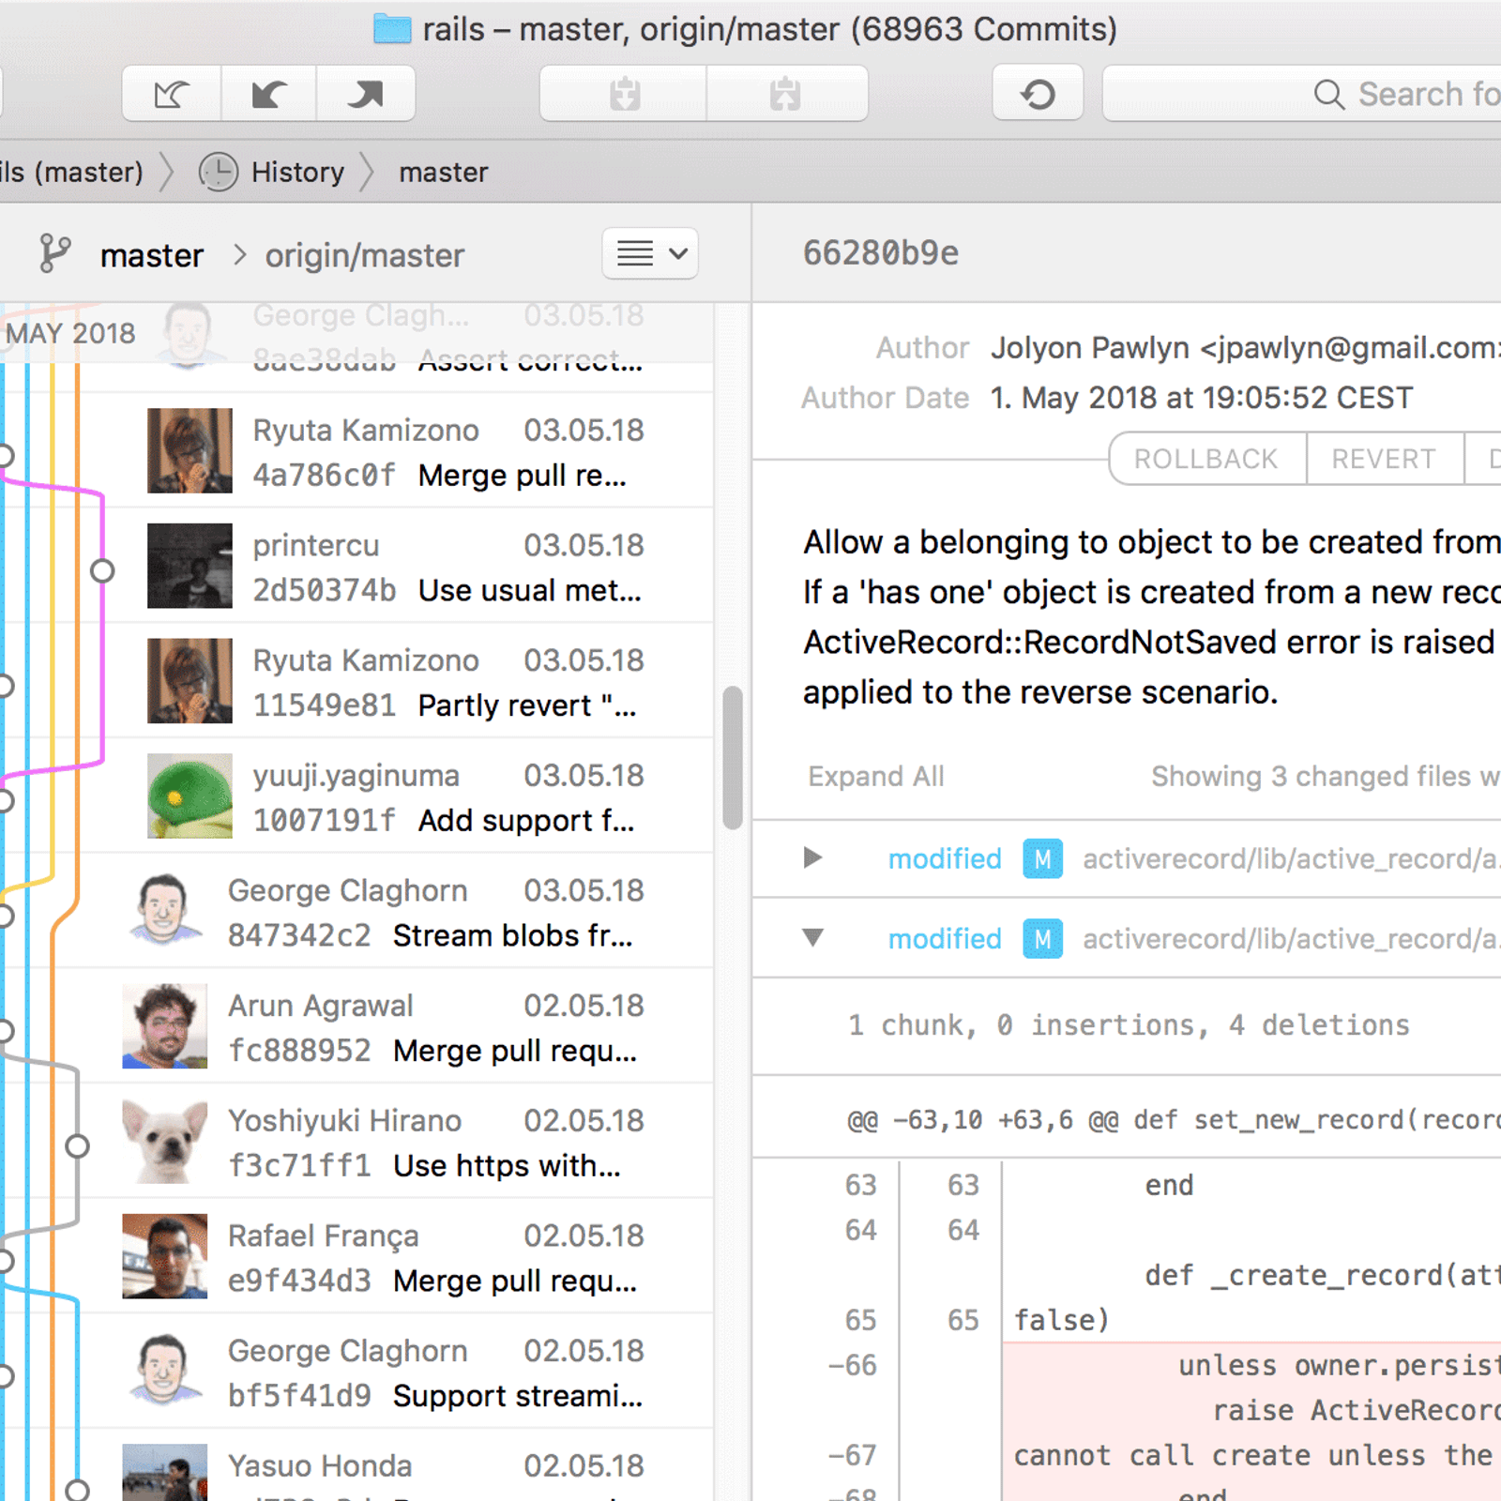
Task: Select commit 11549e81 Partly revert
Action: (x=356, y=682)
